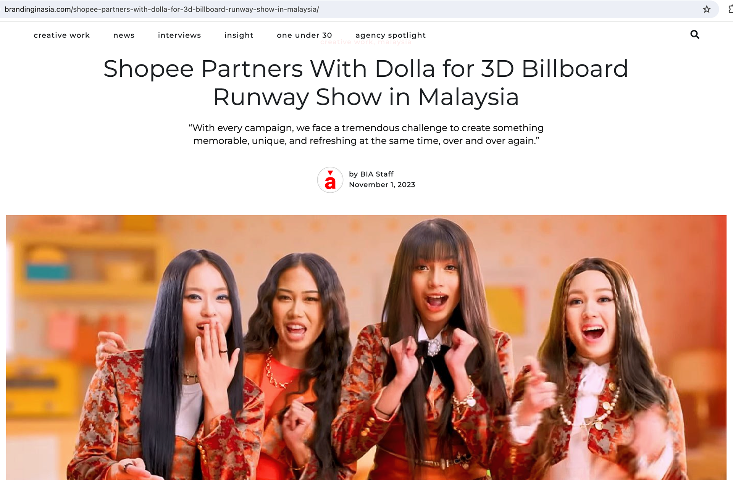
Task: Click the faint malaysia category tag
Action: (x=395, y=42)
